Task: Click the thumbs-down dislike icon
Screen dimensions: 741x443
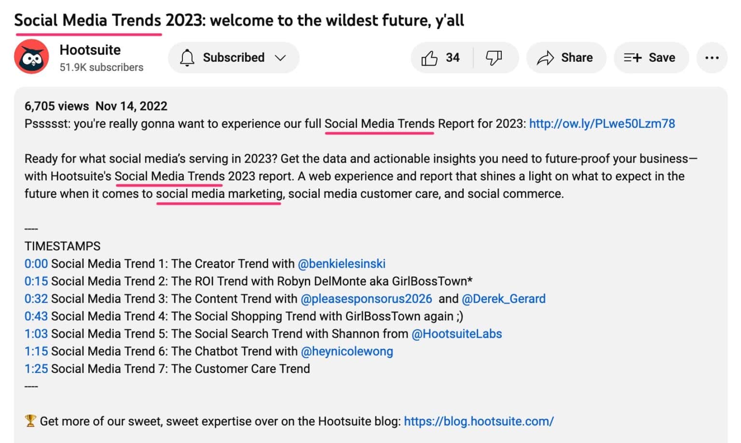Action: pos(494,57)
